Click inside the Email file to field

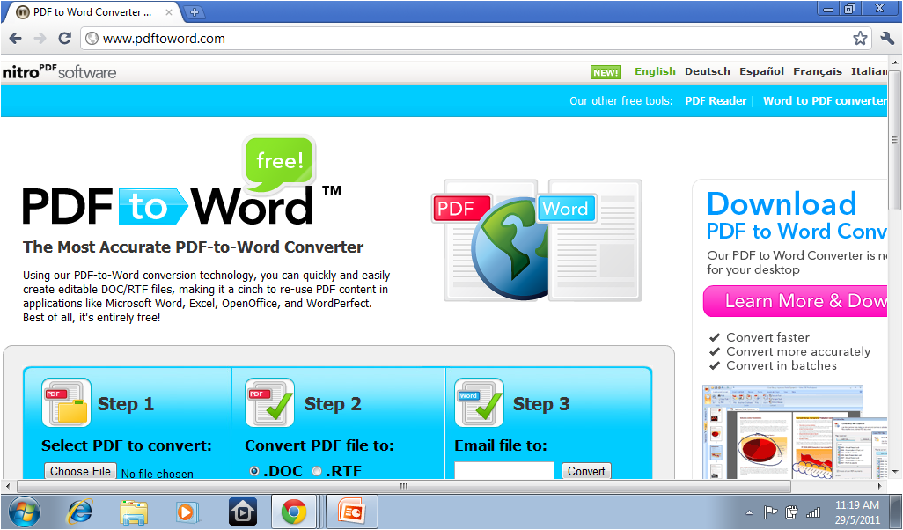point(504,470)
